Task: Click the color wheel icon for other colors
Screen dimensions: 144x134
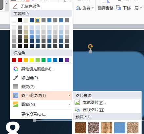Action: [16, 69]
